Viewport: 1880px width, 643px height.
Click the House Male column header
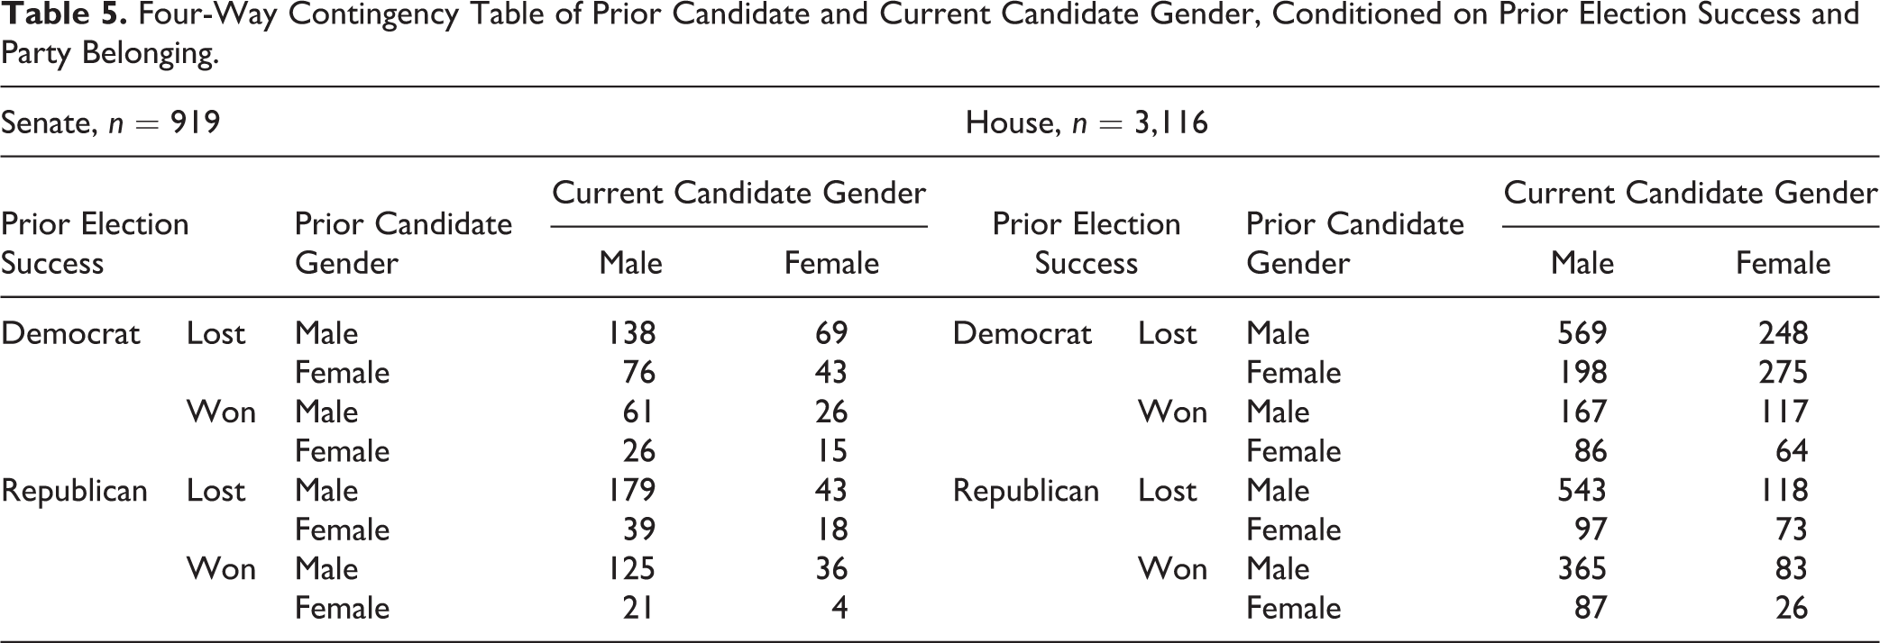pyautogui.click(x=1582, y=263)
